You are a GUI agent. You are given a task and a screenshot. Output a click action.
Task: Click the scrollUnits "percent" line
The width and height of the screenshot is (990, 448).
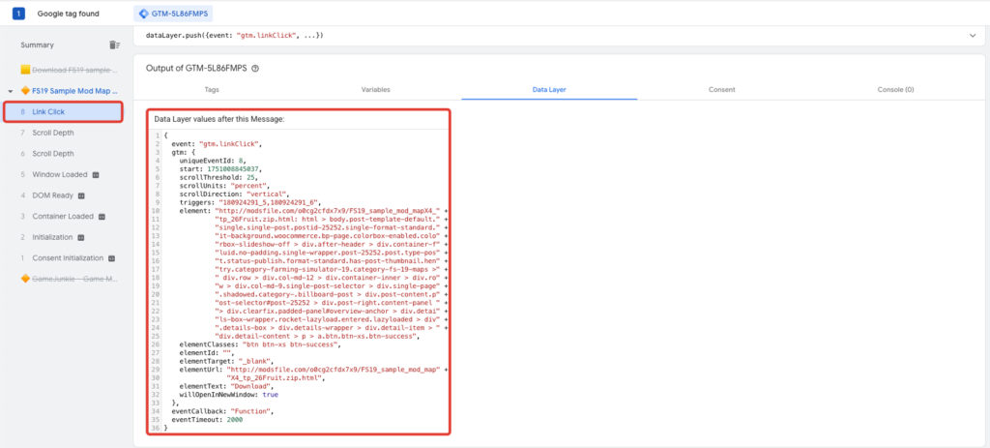pos(224,186)
